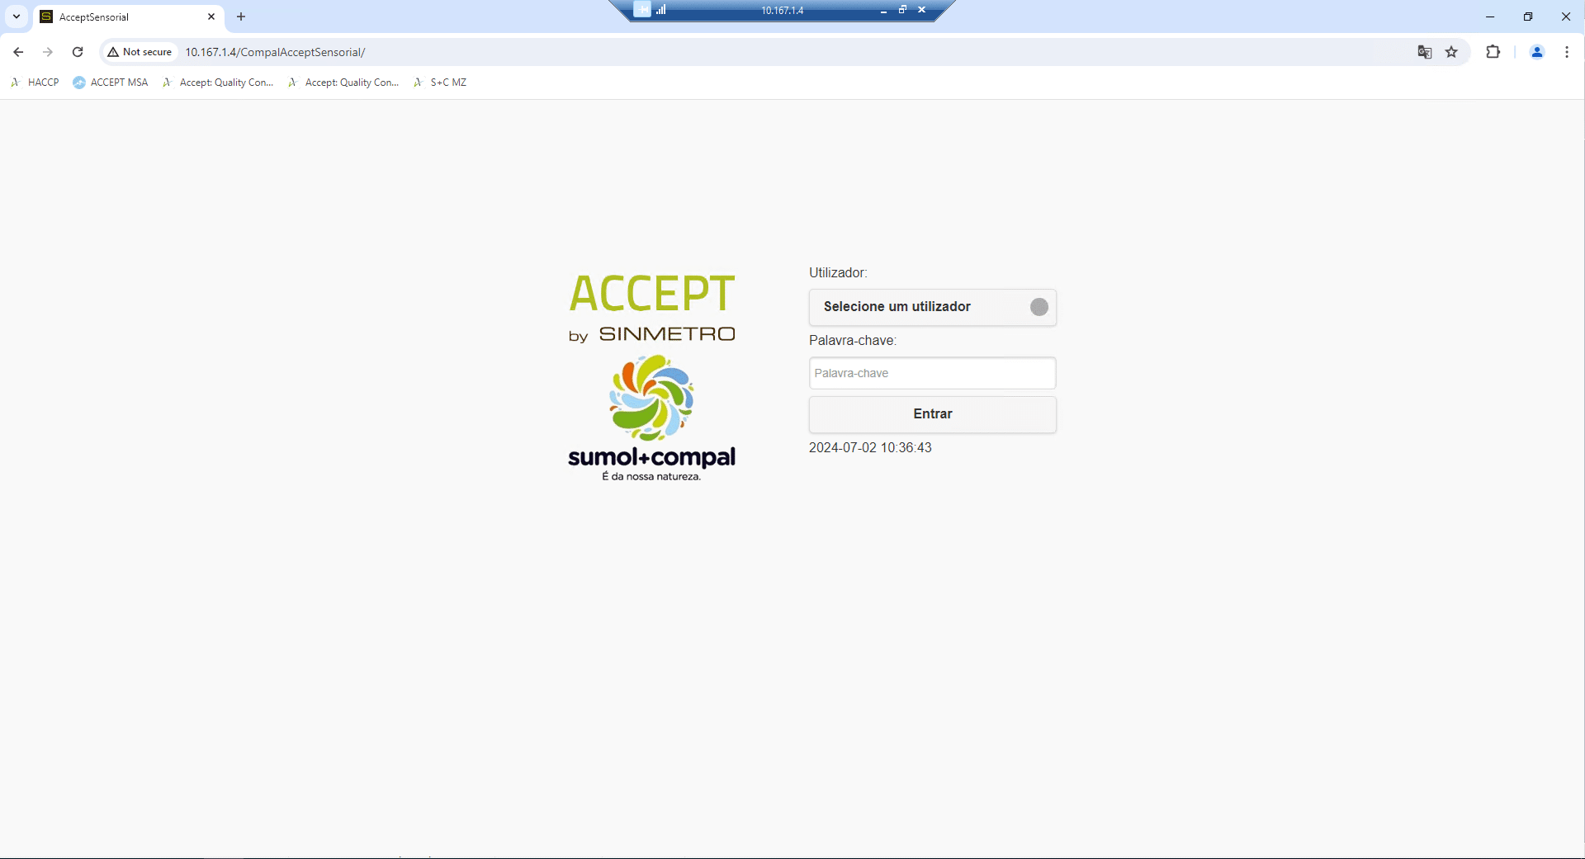Click the circle indicator beside user selector
The width and height of the screenshot is (1585, 859).
pyautogui.click(x=1039, y=307)
